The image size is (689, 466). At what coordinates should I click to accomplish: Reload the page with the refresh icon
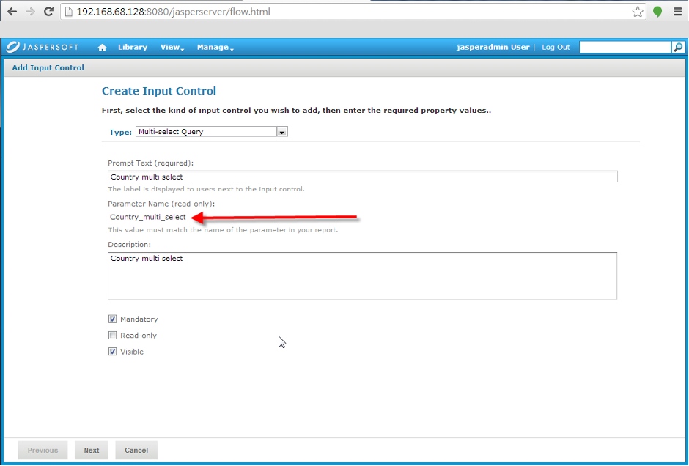click(48, 12)
